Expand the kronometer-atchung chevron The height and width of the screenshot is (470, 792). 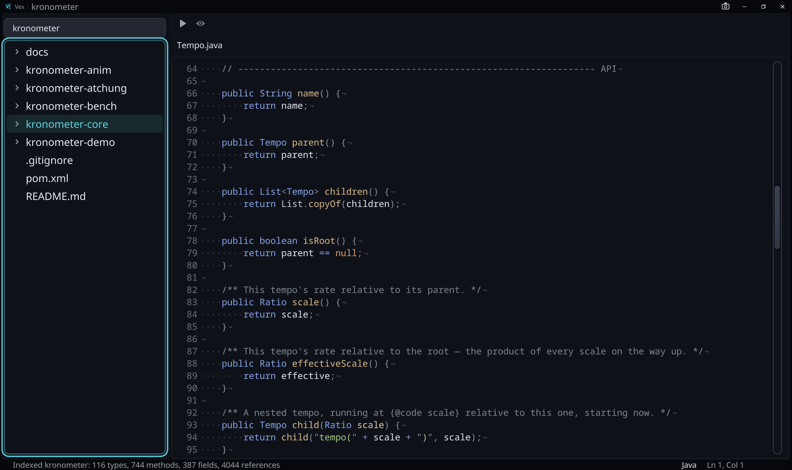pos(17,88)
